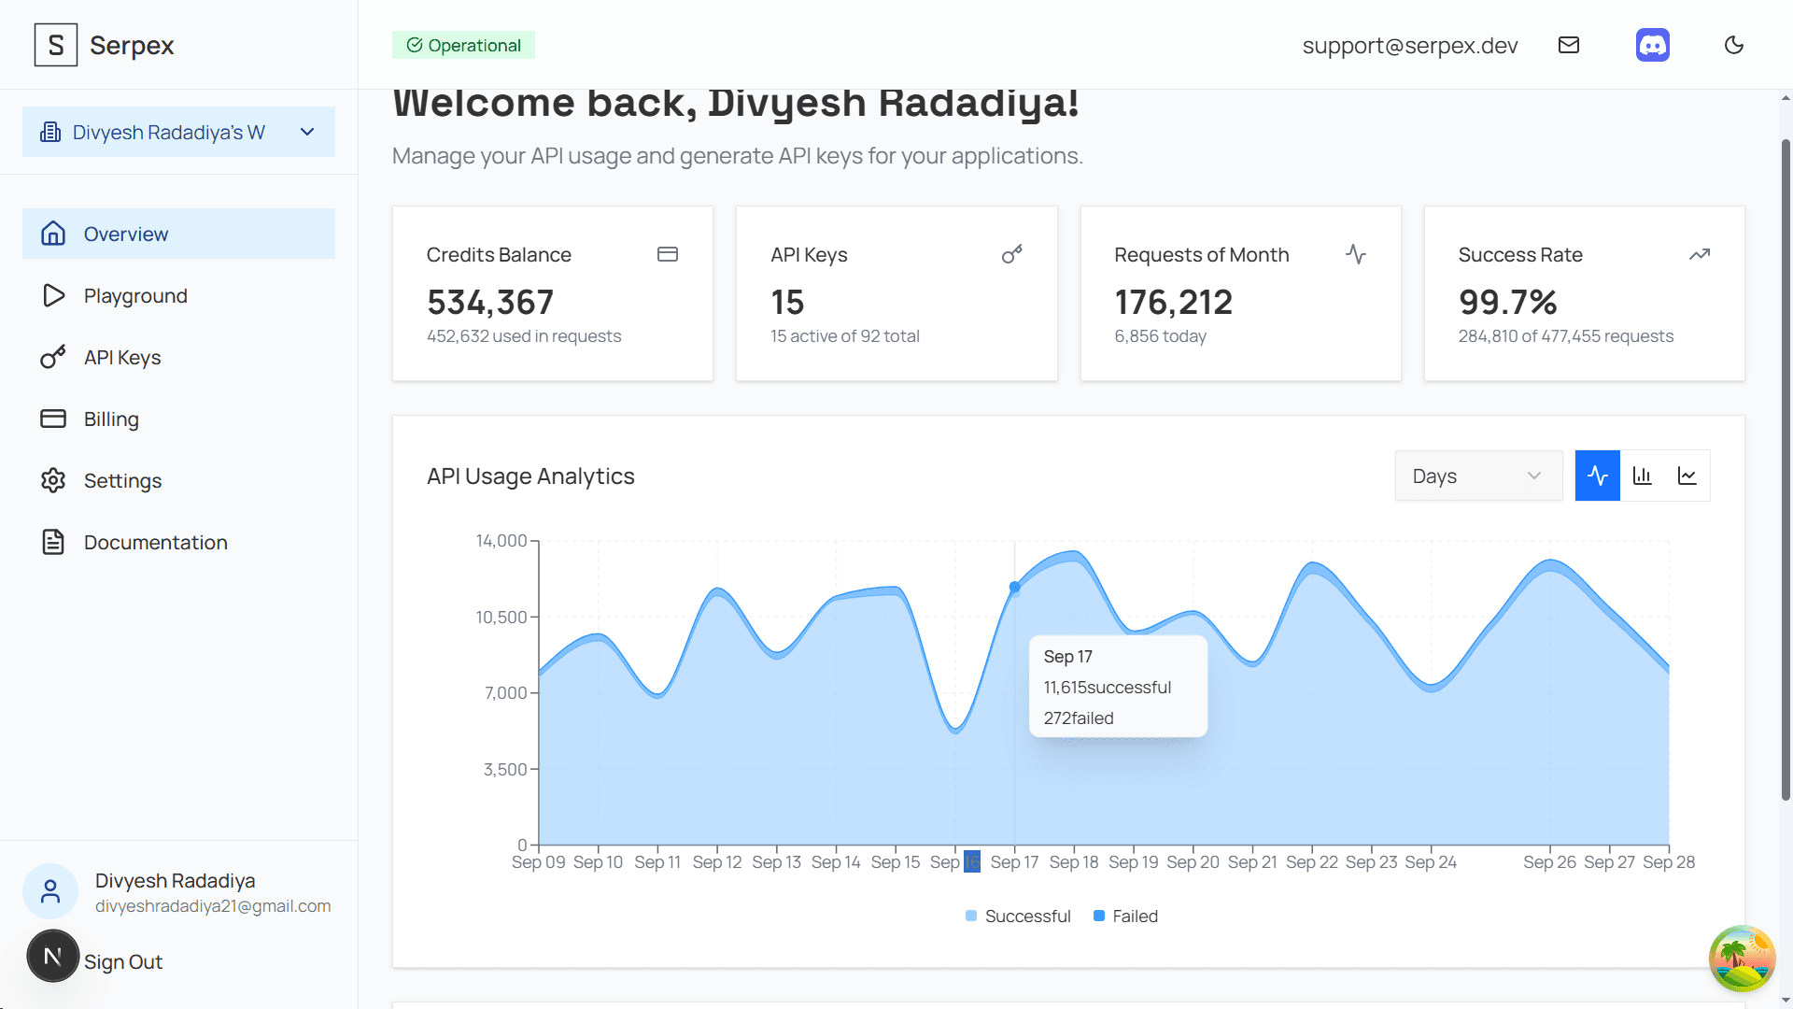Toggle dark mode with the moon icon

coord(1734,44)
